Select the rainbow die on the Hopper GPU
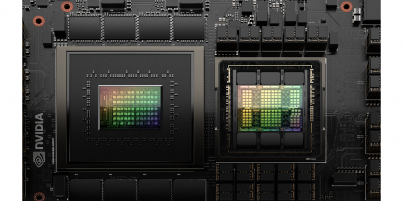403x201 pixels. (x=270, y=108)
